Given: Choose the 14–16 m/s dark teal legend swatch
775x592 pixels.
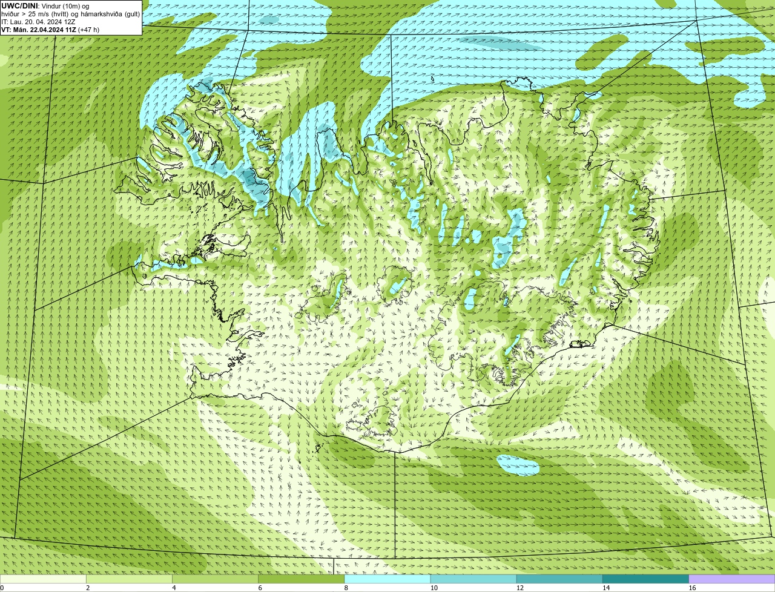Looking at the screenshot, I should 645,579.
